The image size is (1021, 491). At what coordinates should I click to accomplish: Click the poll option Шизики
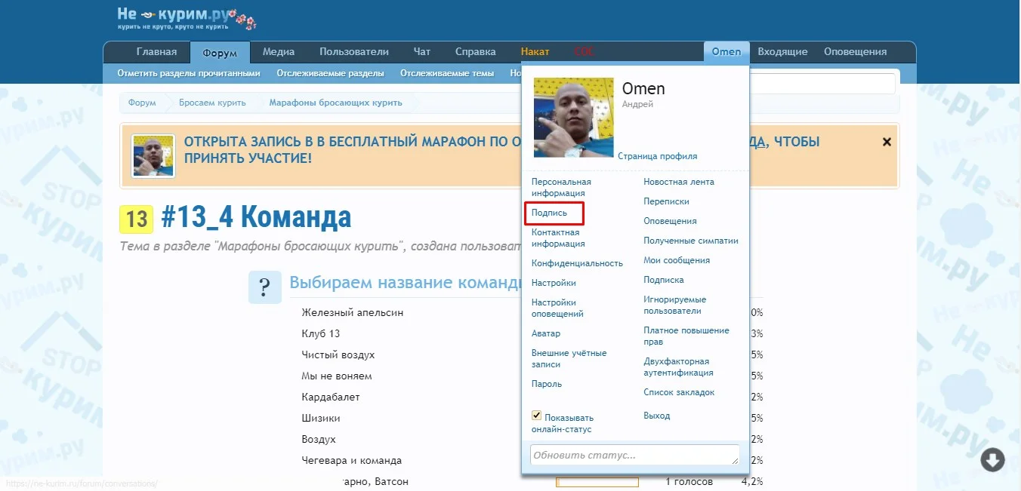pos(321,418)
